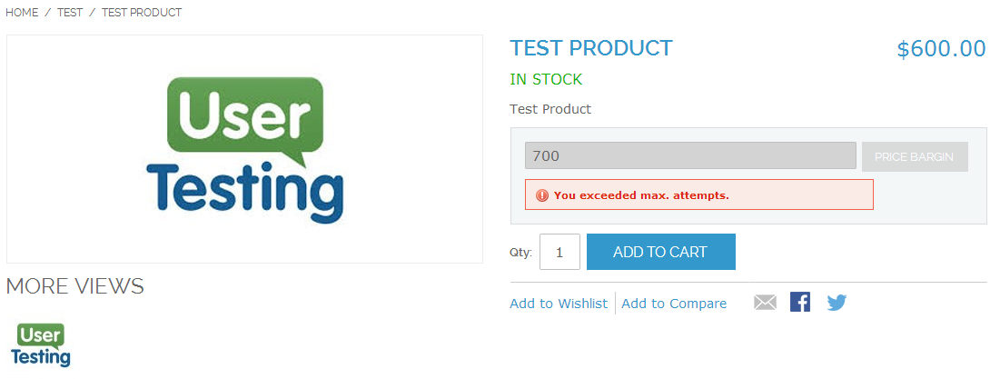Click the MORE VIEWS heading

tap(75, 286)
